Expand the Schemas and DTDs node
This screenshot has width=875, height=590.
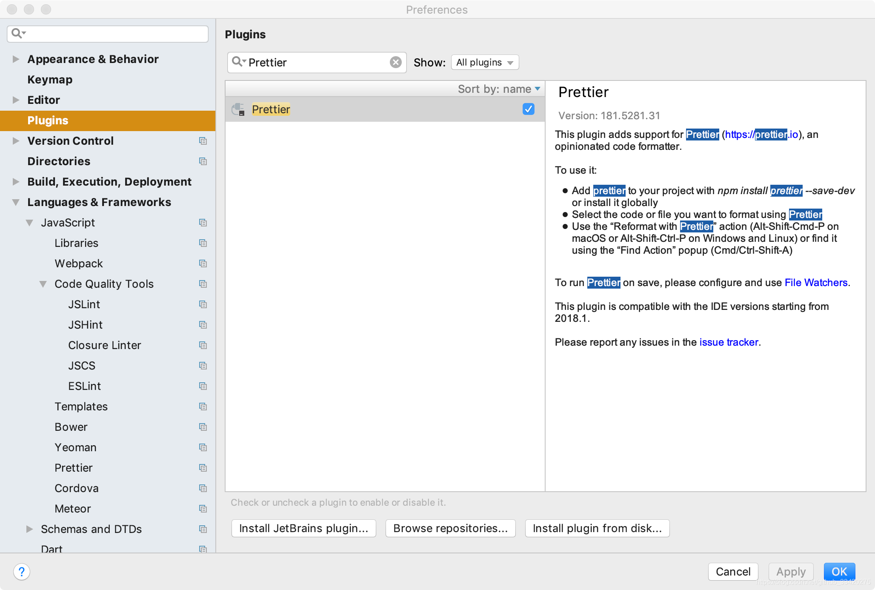[29, 529]
